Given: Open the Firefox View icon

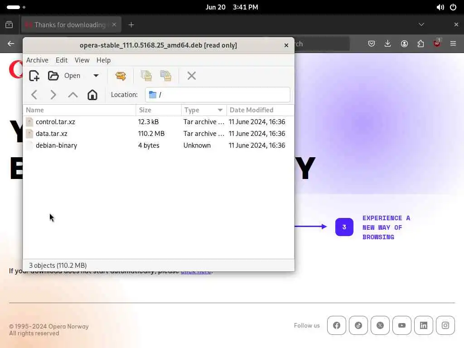Looking at the screenshot, I should [x=9, y=25].
